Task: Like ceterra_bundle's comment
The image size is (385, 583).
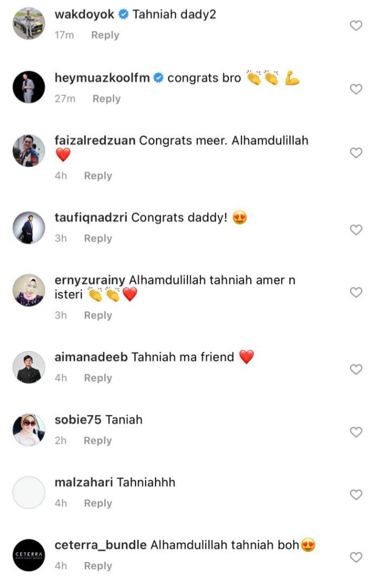Action: [x=356, y=557]
